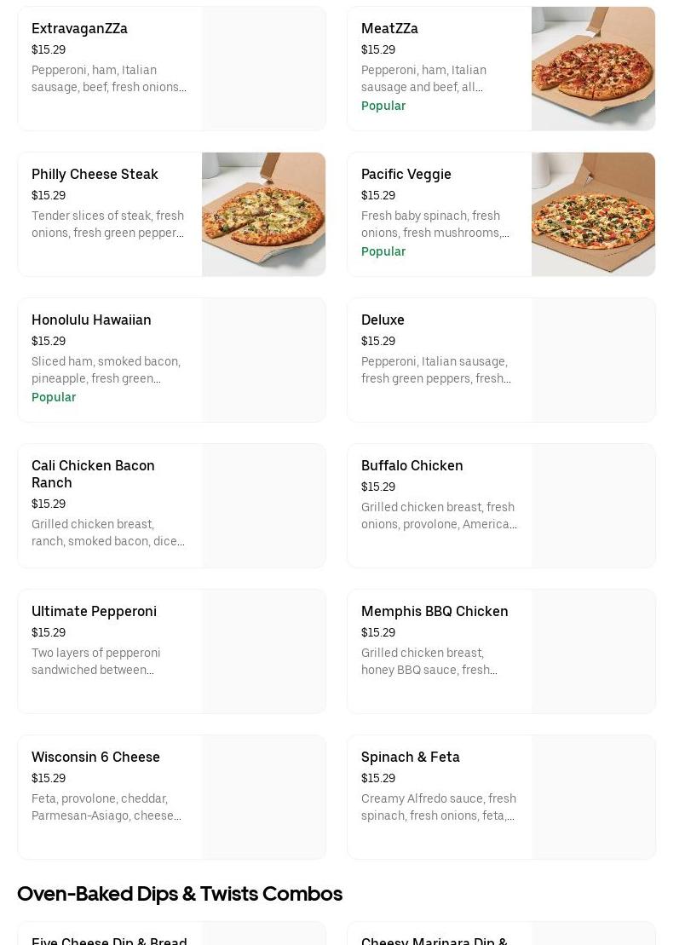
Task: Click the MeatZZa title text
Action: click(x=389, y=28)
